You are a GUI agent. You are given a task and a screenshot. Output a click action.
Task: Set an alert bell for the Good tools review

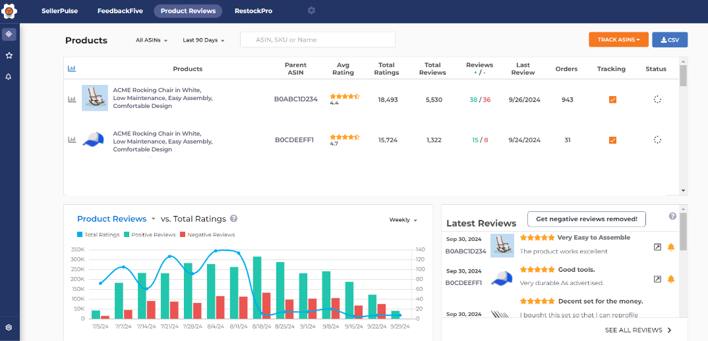(671, 279)
